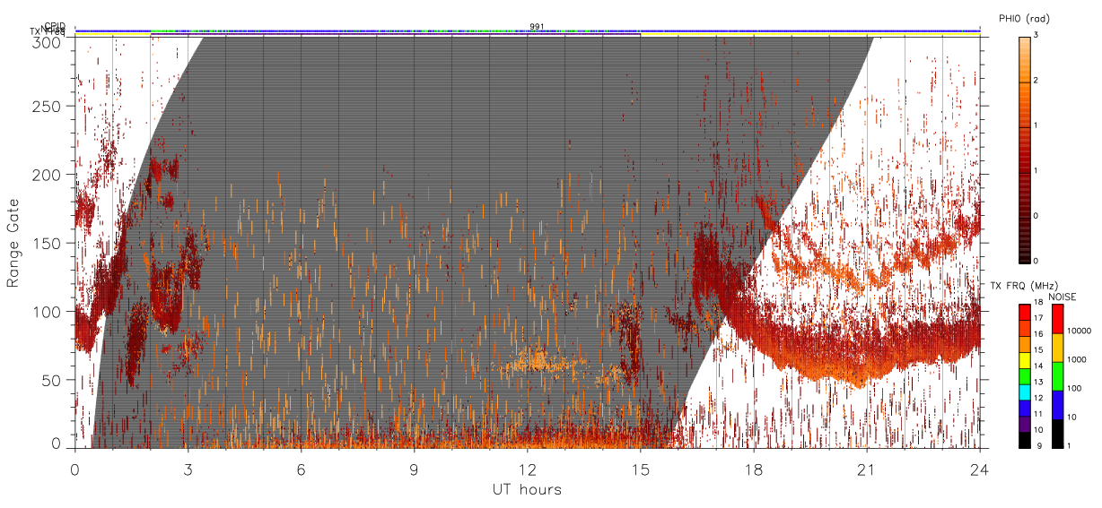Viewport: 1102px width, 508px height.
Task: Select the green NOISE swatch between 100 and 1000
Action: click(x=1058, y=376)
